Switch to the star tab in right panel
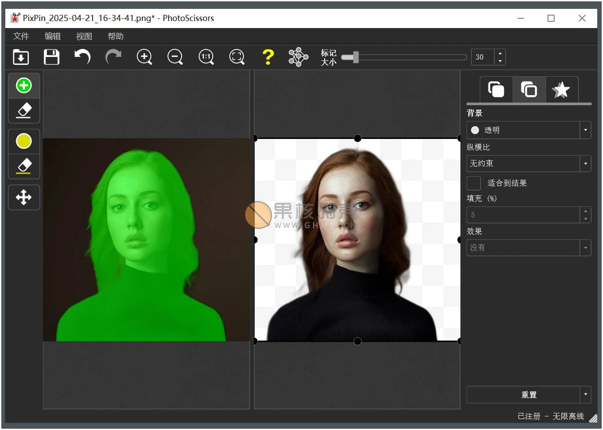The image size is (603, 430). pos(562,89)
